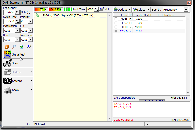Click the Select checkmark button

(139, 10)
